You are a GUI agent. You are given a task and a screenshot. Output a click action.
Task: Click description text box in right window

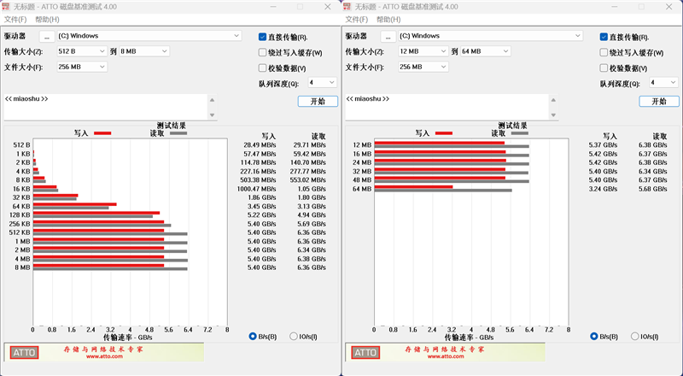point(447,107)
